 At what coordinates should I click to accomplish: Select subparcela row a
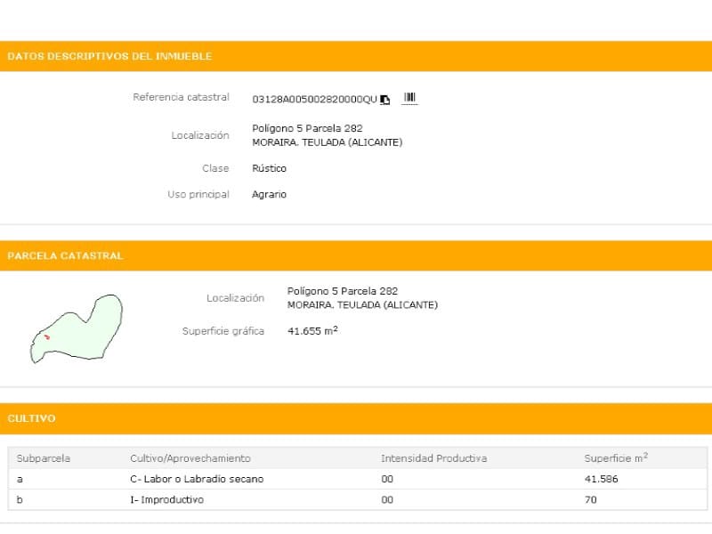tap(20, 479)
